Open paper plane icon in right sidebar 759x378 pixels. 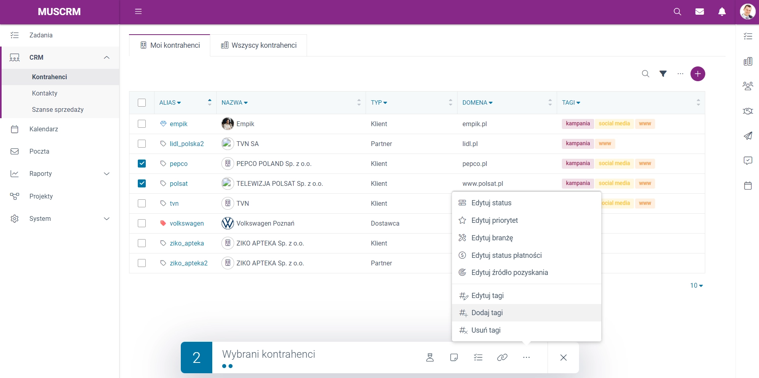coord(748,136)
